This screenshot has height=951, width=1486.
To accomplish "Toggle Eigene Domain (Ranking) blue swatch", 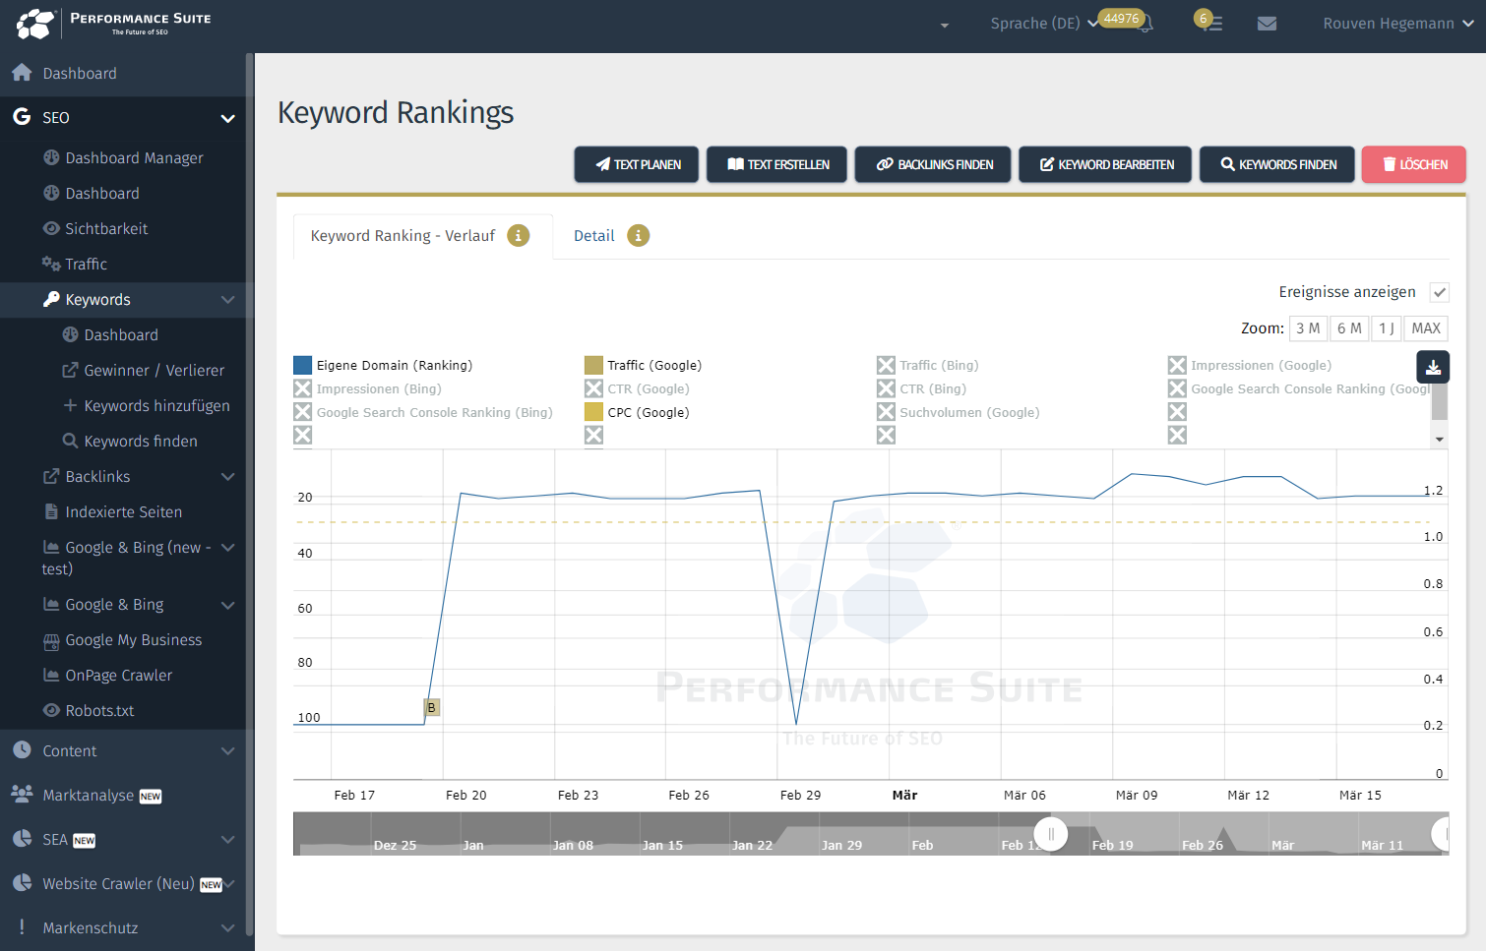I will (303, 365).
